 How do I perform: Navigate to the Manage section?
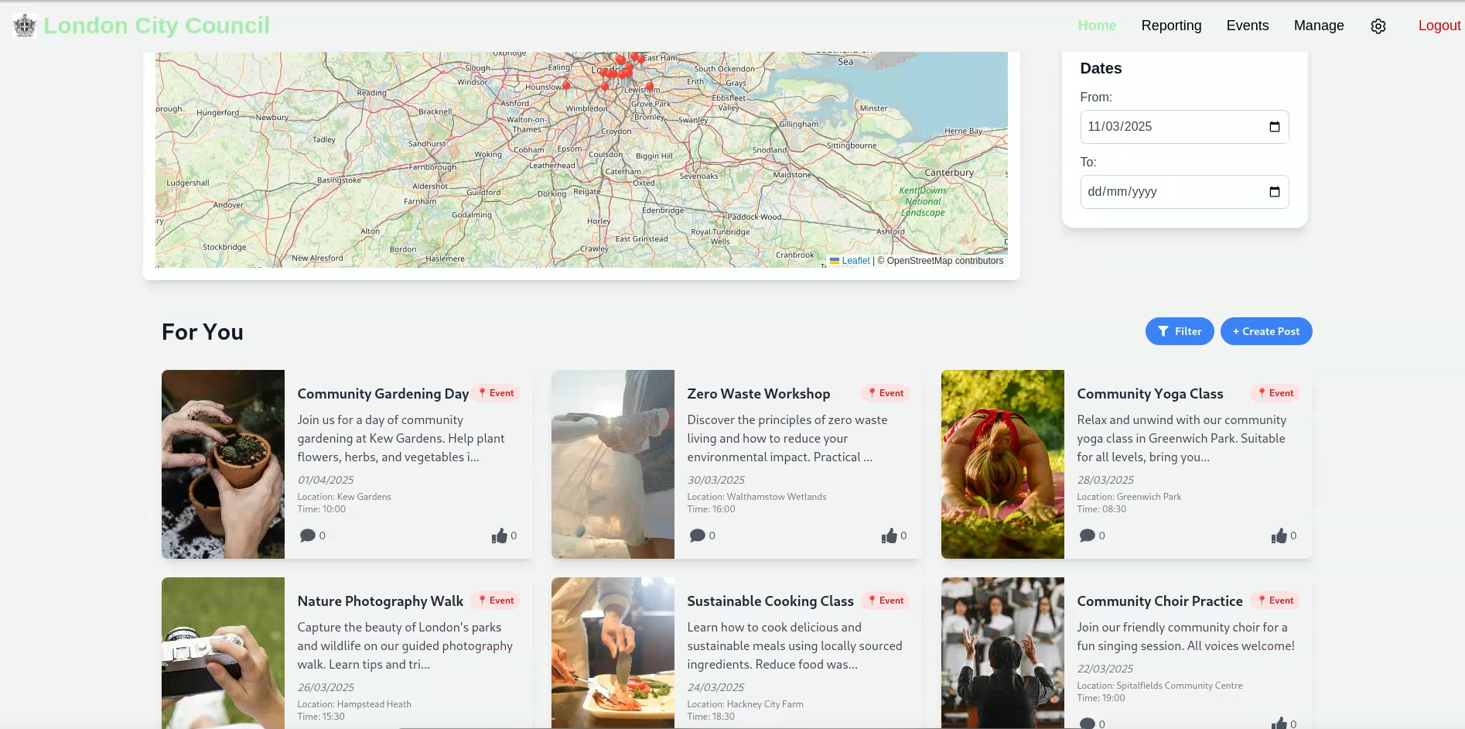click(x=1318, y=26)
